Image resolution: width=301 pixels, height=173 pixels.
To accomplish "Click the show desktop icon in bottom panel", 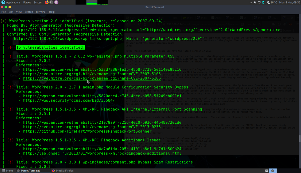I will [266, 171].
